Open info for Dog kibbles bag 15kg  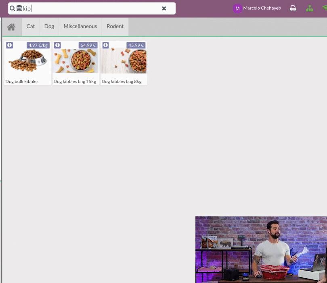point(58,45)
